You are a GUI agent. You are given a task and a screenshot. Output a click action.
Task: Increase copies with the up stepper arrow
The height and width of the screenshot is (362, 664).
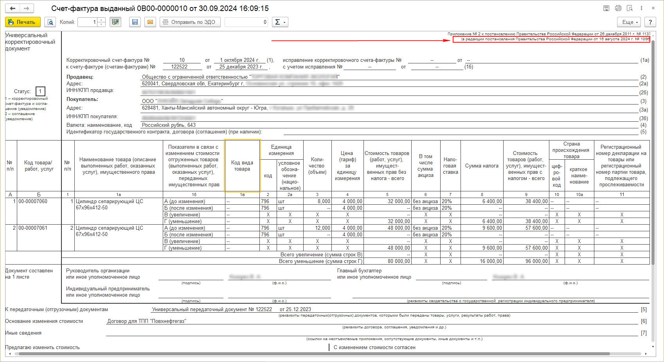[x=101, y=20]
